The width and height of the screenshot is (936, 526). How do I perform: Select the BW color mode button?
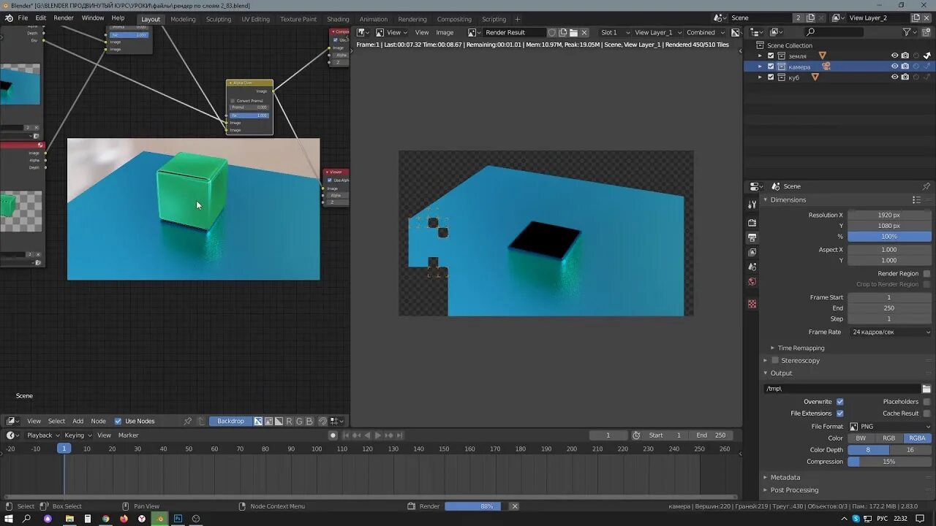pyautogui.click(x=861, y=438)
